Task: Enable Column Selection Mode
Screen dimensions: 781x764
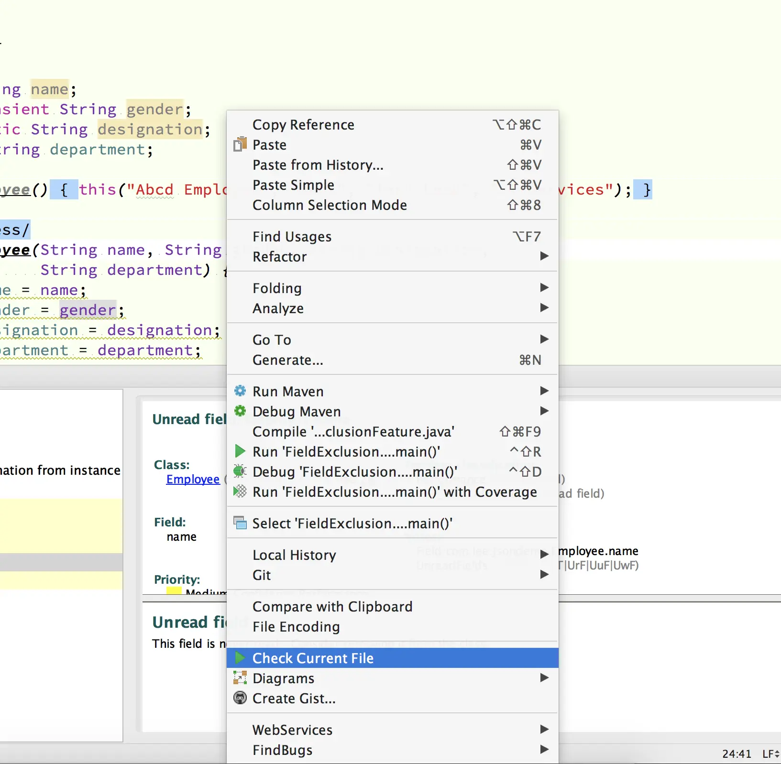Action: pyautogui.click(x=392, y=205)
